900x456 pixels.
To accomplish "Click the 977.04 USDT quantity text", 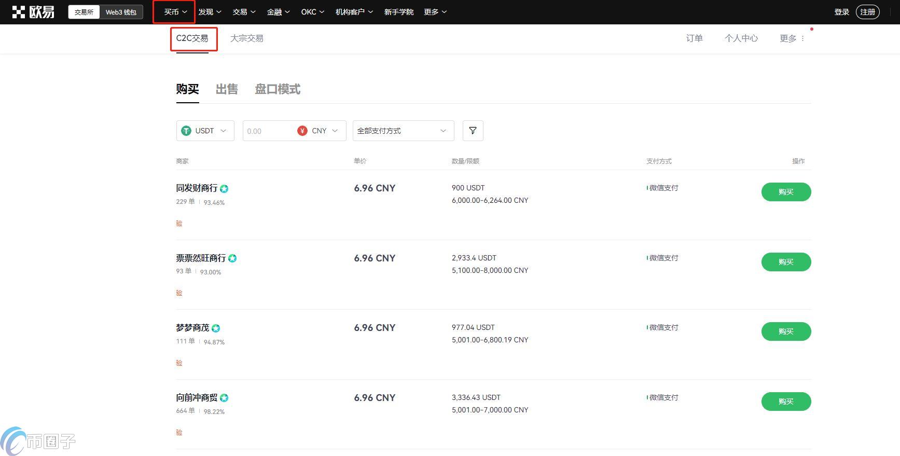I will tap(473, 327).
